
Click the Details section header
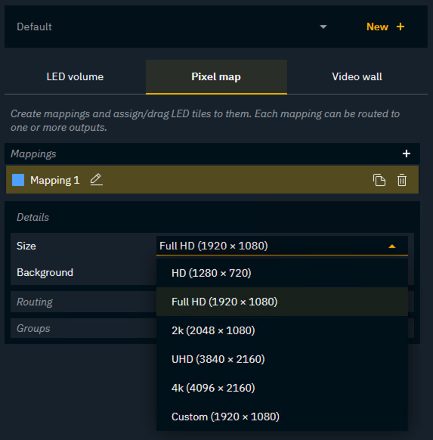coord(32,217)
